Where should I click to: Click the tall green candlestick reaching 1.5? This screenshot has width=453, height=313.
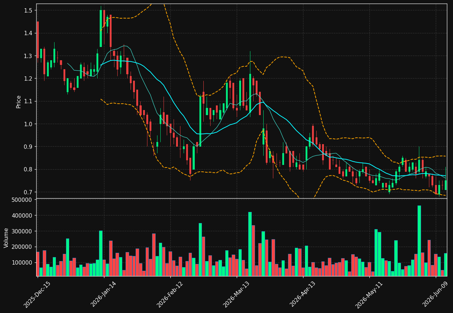(101, 28)
